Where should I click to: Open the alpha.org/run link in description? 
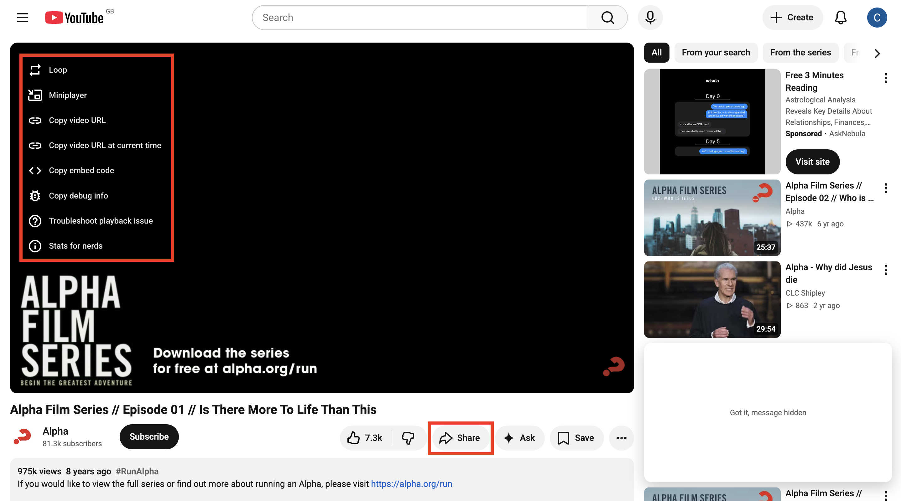click(411, 484)
